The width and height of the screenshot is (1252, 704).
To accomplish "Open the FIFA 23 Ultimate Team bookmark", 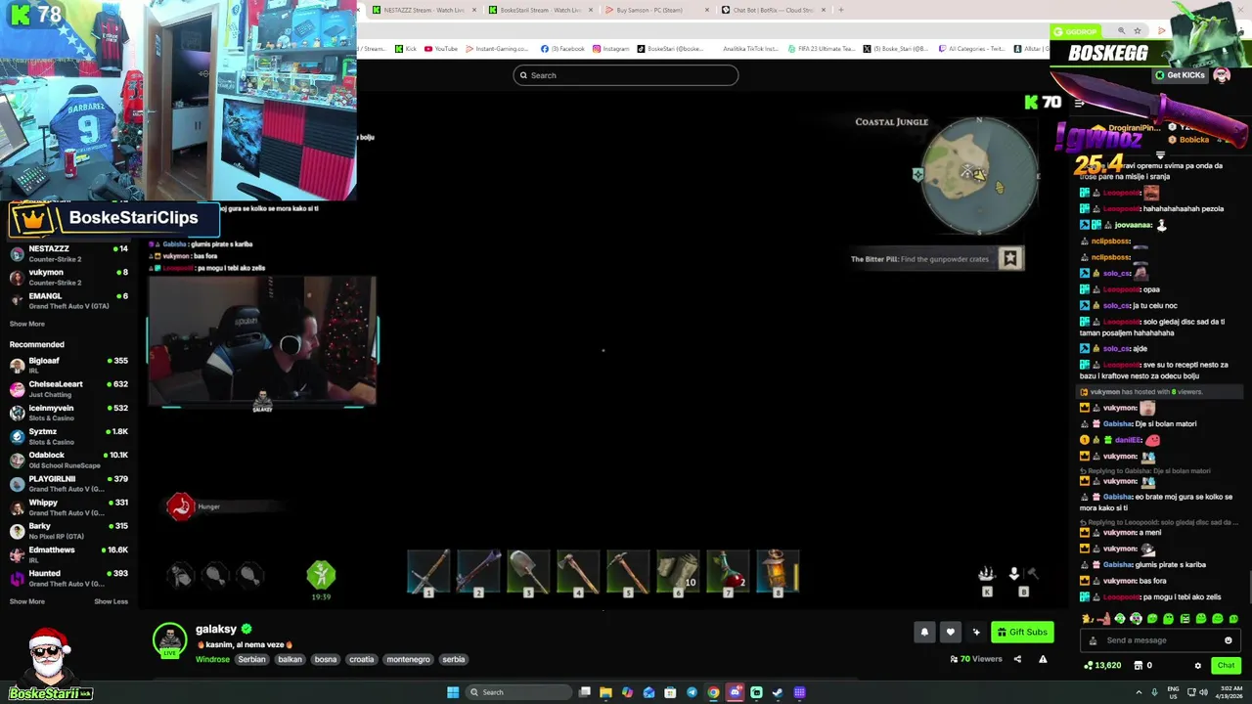I will (822, 49).
